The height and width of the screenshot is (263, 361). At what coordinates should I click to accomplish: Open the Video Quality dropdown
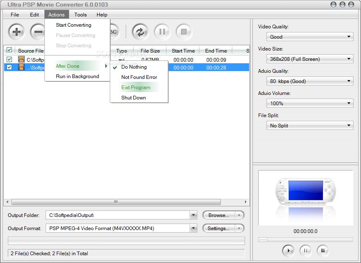coord(310,37)
